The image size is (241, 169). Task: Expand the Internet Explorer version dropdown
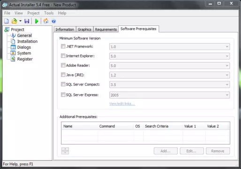pos(169,56)
